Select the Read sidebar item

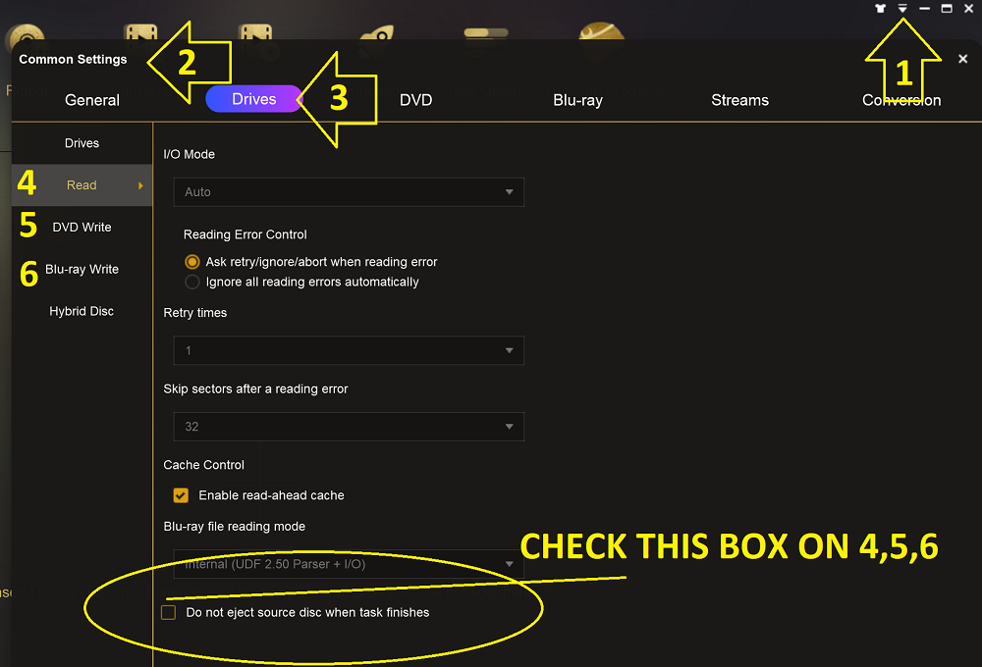click(82, 185)
